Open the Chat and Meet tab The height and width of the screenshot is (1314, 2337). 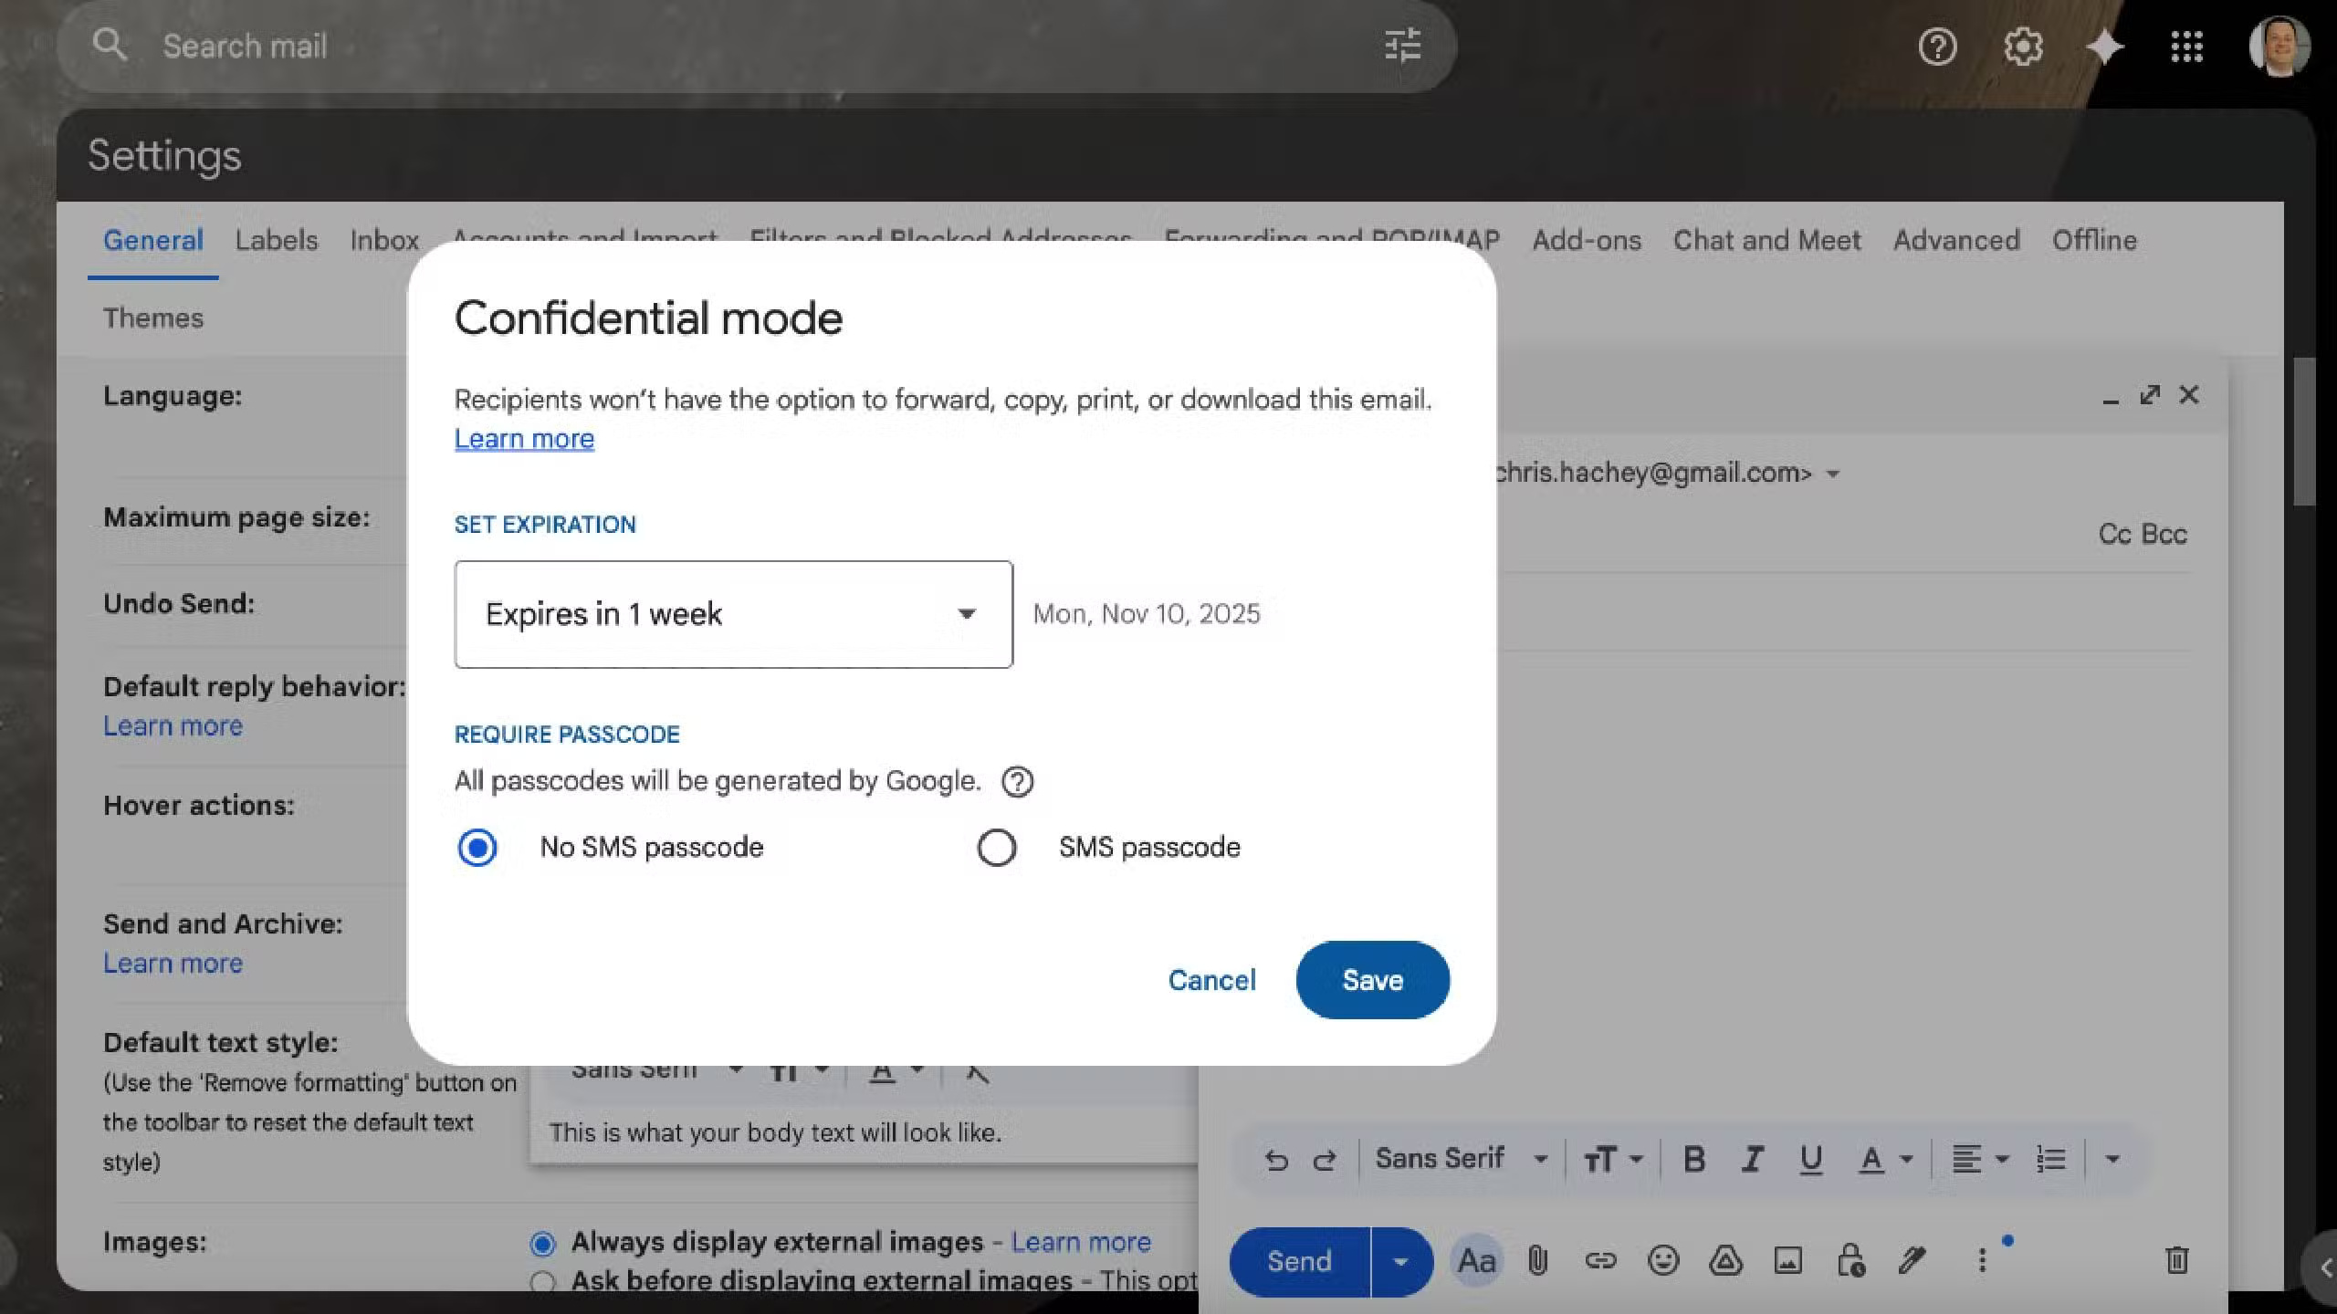tap(1766, 240)
